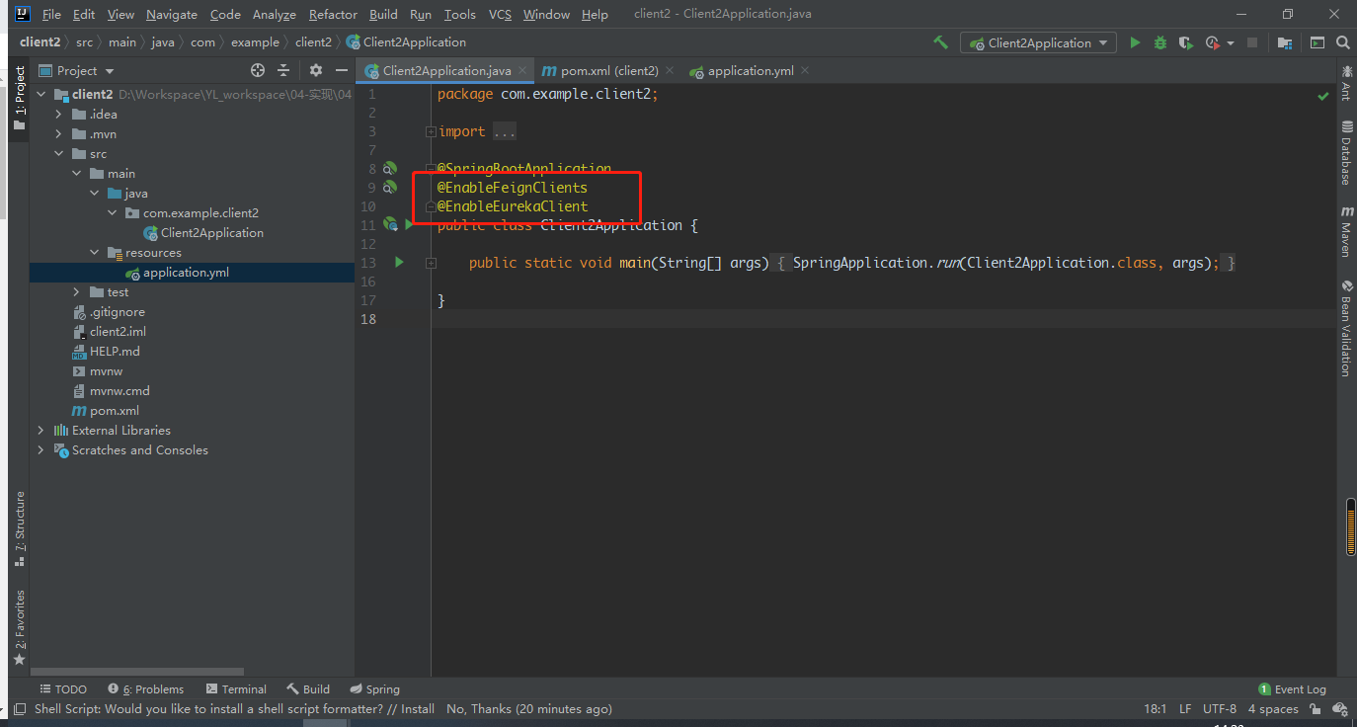This screenshot has height=727, width=1357.
Task: Hide the Project panel with minus icon
Action: 342,70
